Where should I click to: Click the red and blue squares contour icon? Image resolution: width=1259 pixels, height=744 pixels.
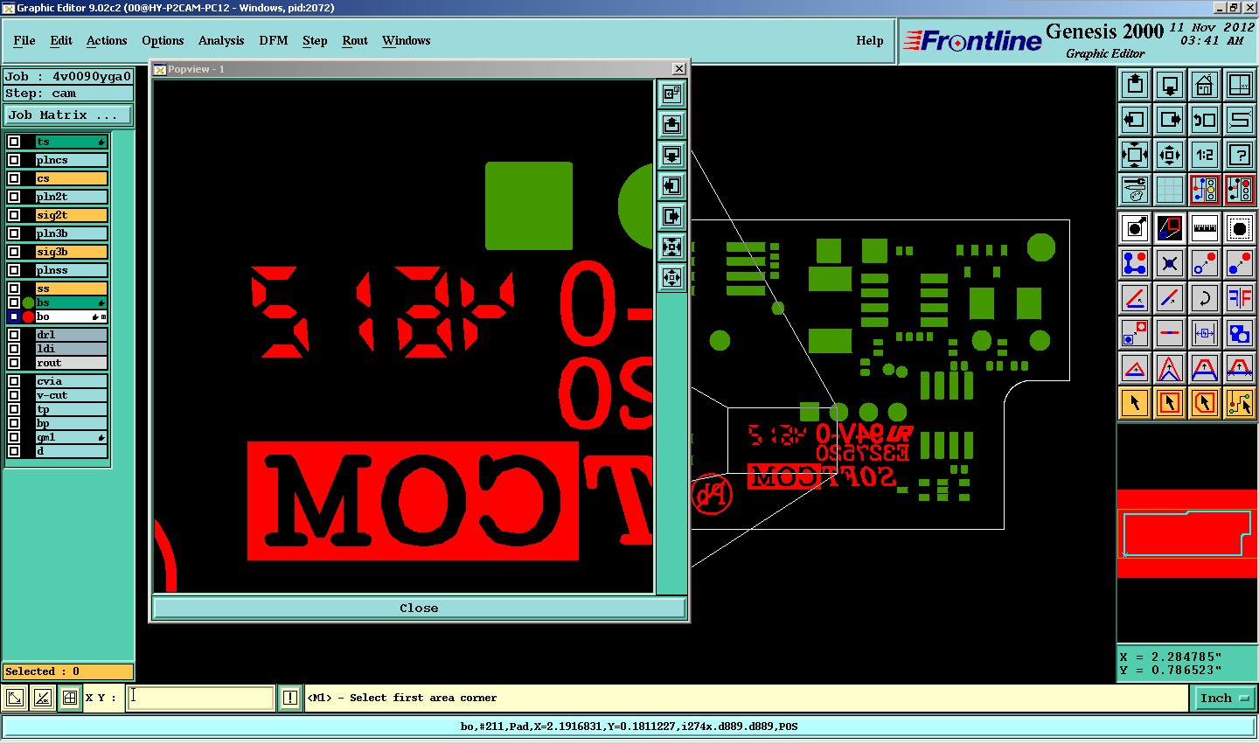click(1170, 228)
